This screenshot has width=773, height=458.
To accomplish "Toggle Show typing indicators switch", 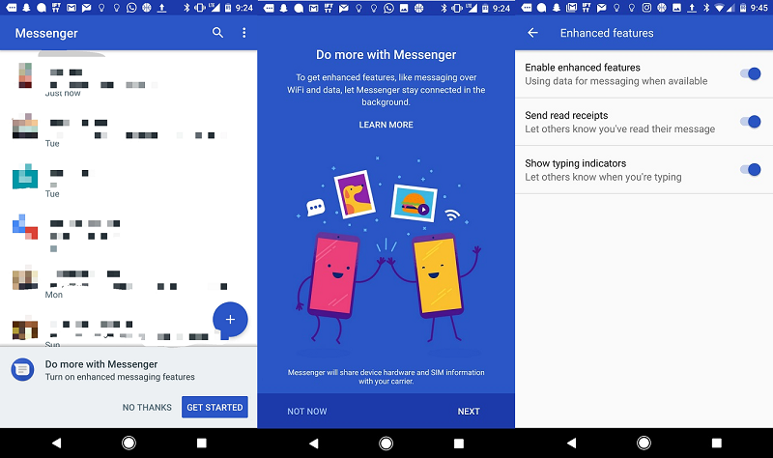I will (x=751, y=170).
